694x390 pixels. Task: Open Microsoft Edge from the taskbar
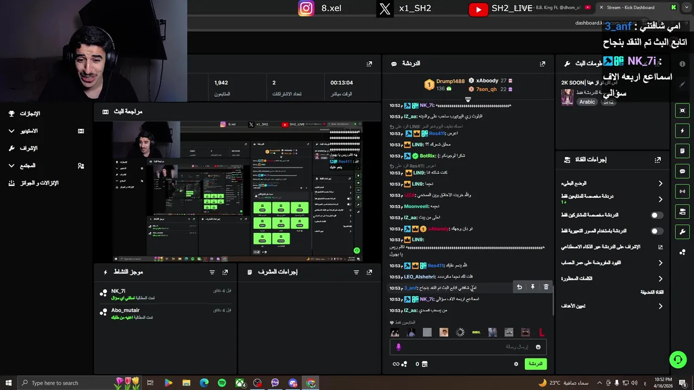pos(204,383)
